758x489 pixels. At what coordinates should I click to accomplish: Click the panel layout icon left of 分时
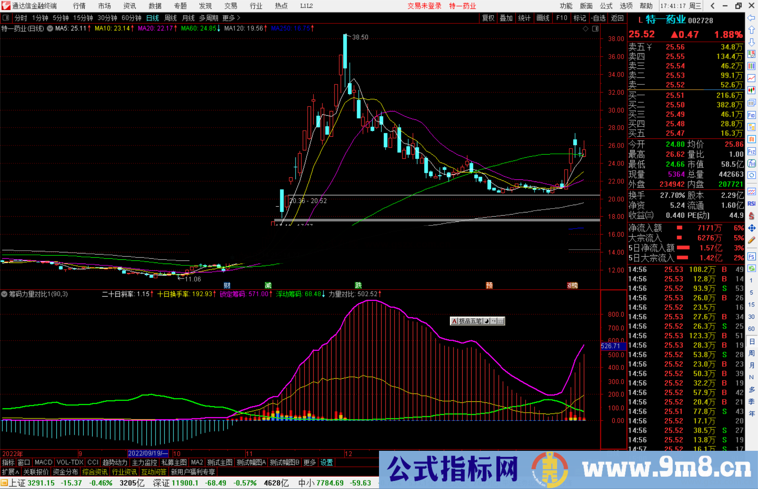pyautogui.click(x=6, y=18)
